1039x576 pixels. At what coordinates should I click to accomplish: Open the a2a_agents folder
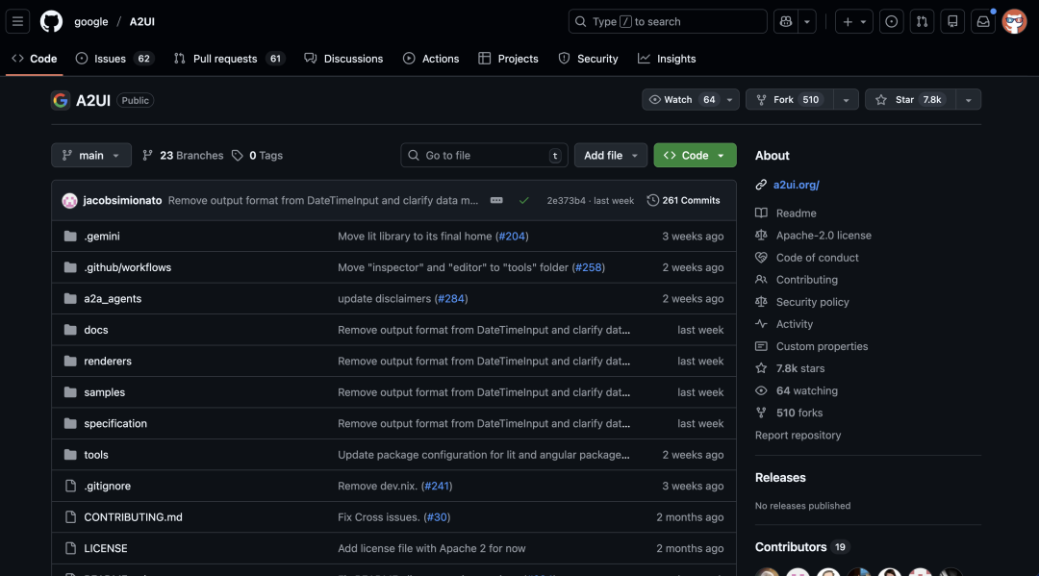click(113, 299)
